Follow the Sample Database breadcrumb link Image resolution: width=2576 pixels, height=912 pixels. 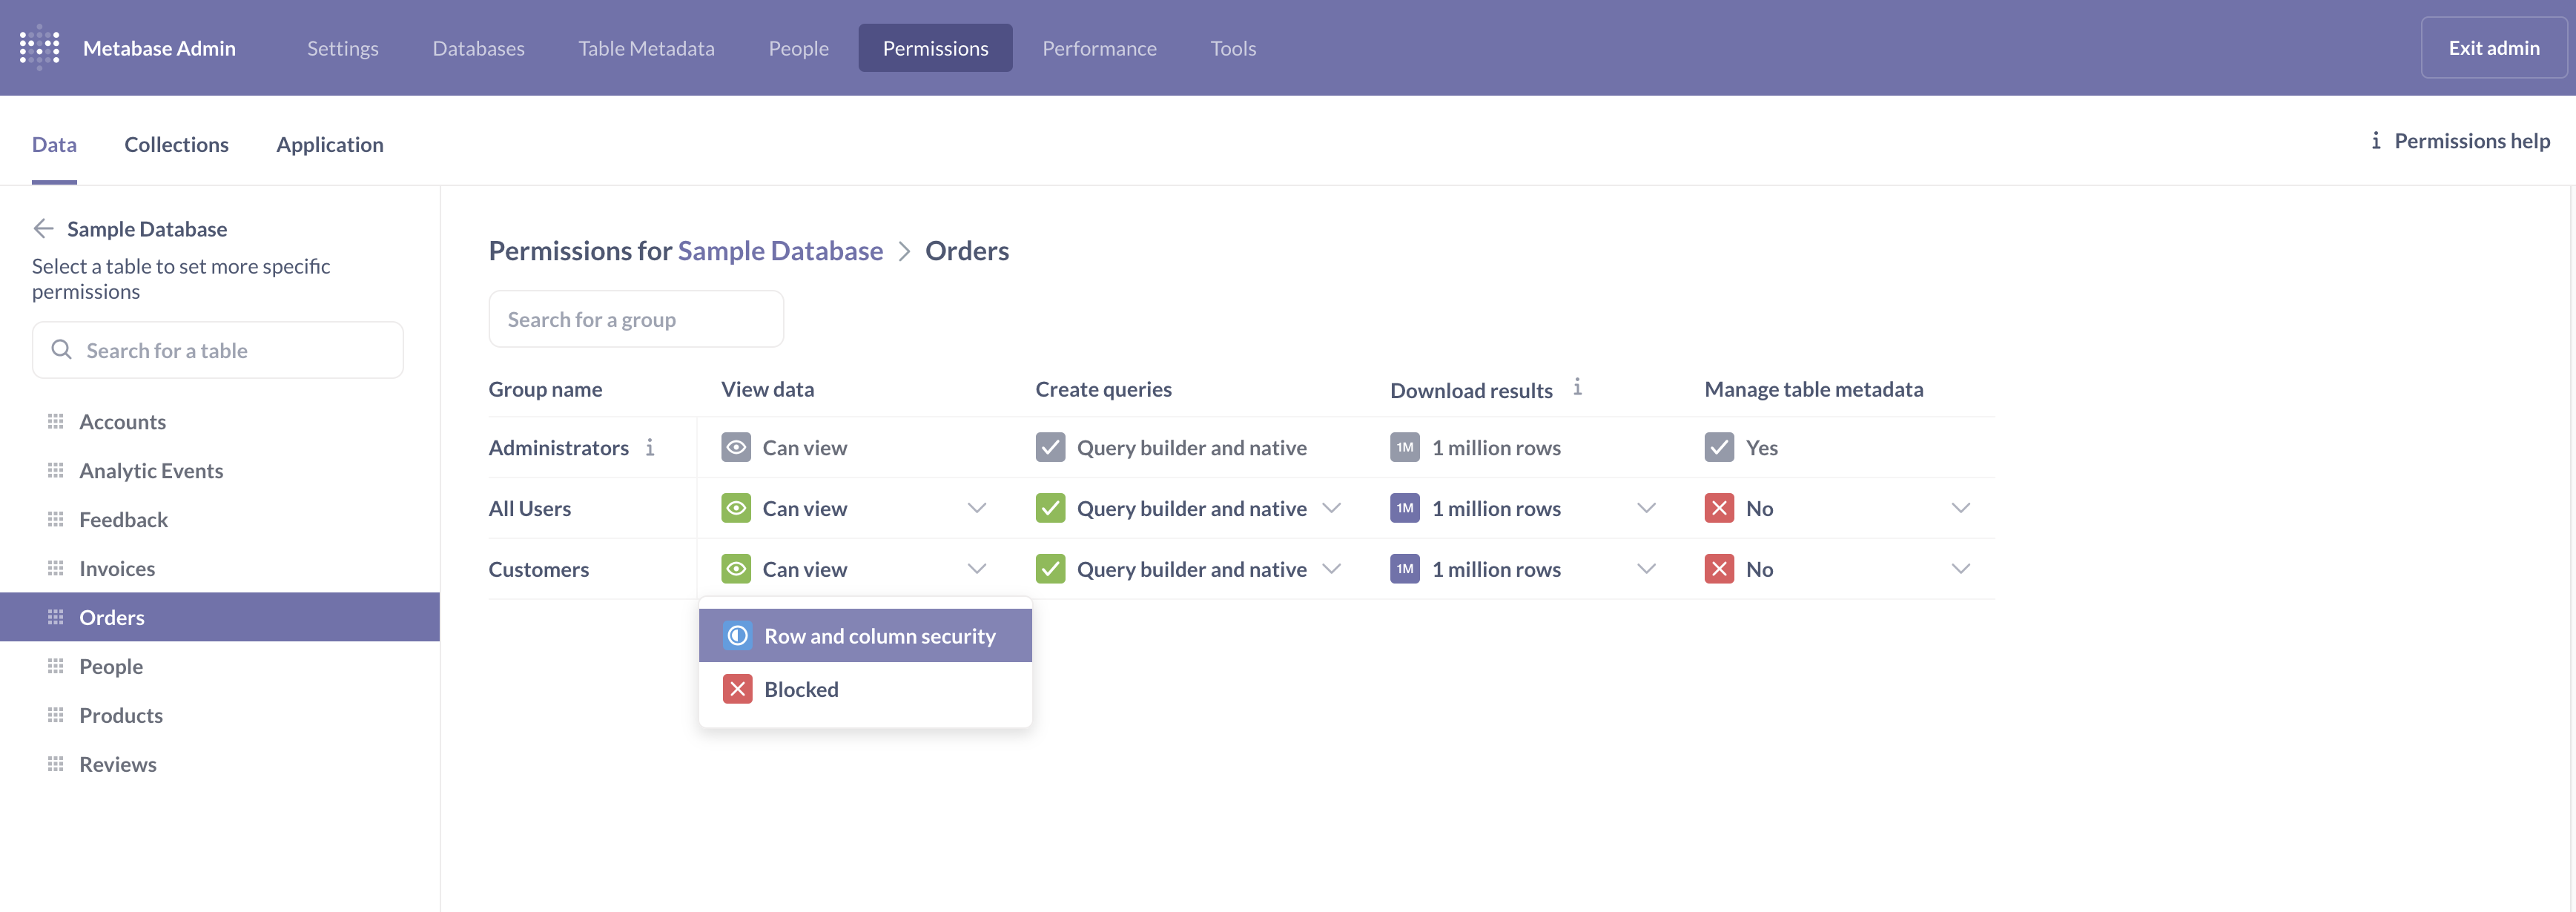coord(780,250)
